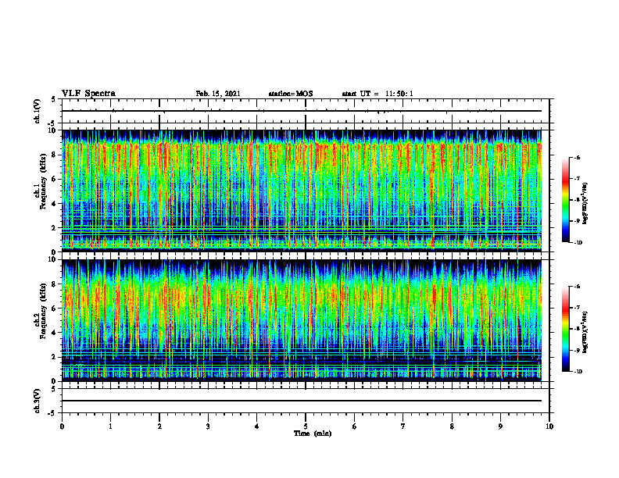The width and height of the screenshot is (619, 478).
Task: Click time-axis tick label '6'
Action: 355,426
